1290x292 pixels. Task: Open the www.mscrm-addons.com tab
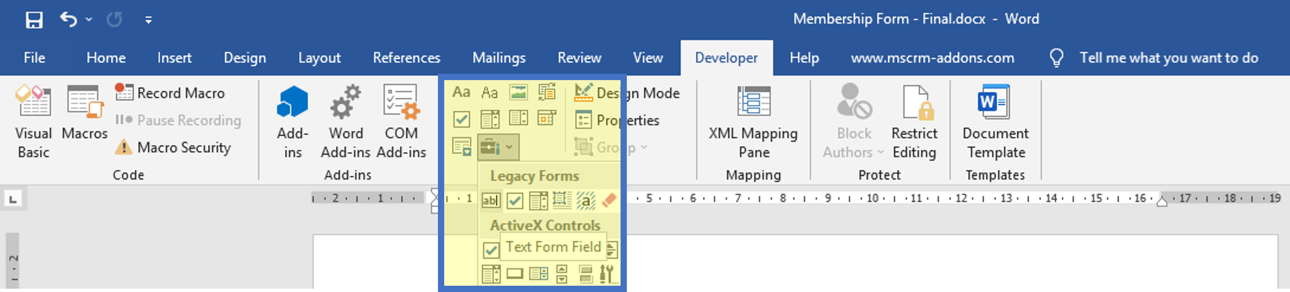point(932,58)
